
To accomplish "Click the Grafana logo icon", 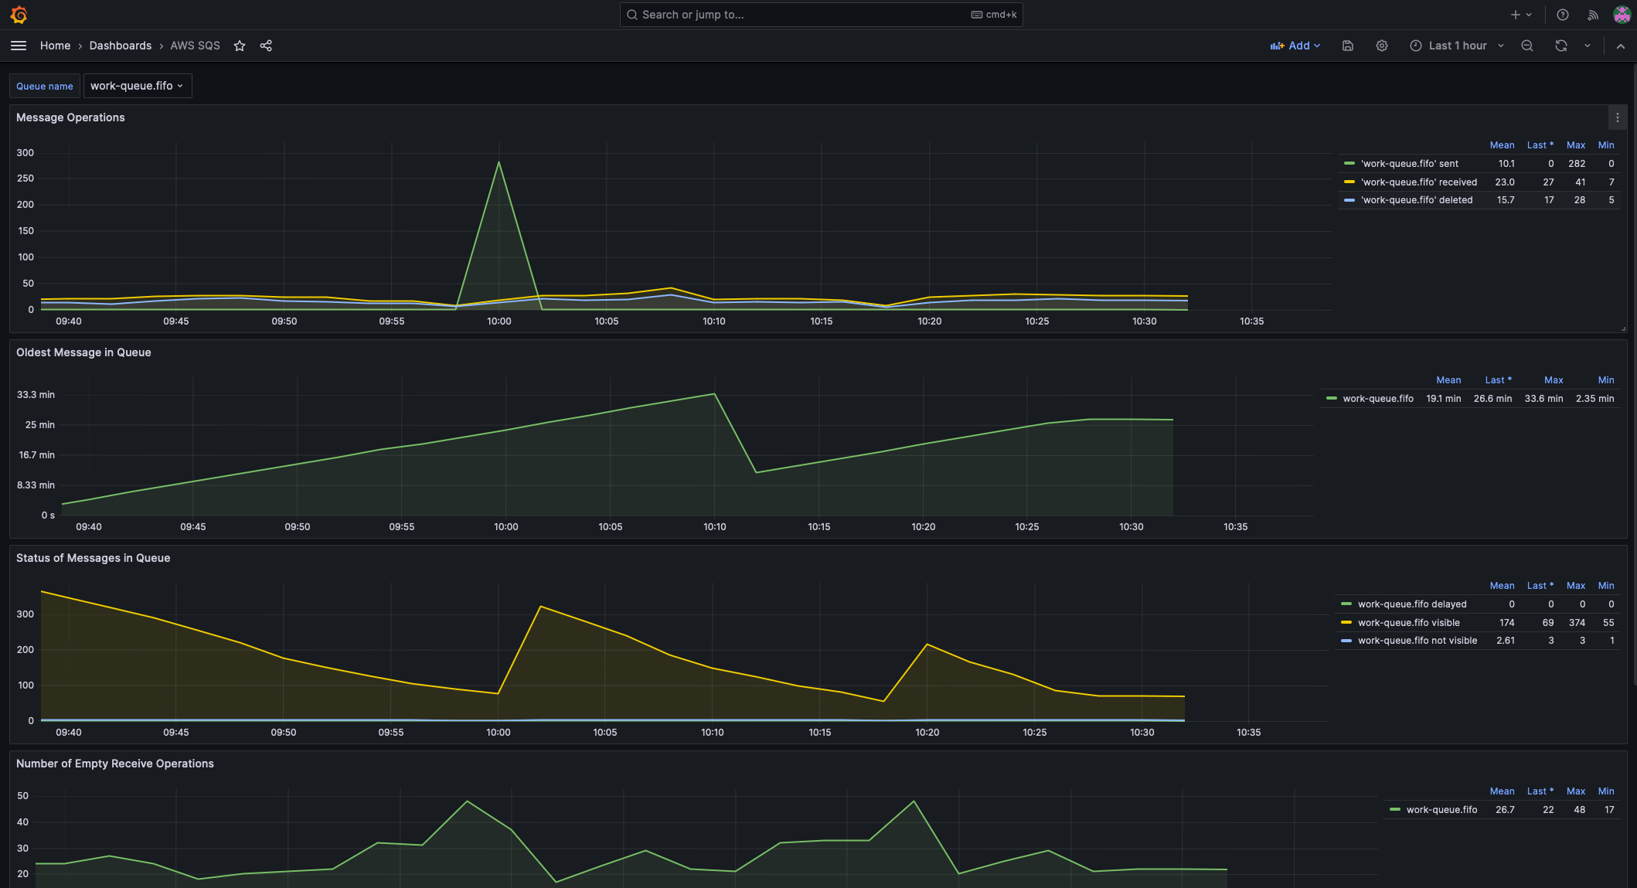I will click(x=19, y=15).
